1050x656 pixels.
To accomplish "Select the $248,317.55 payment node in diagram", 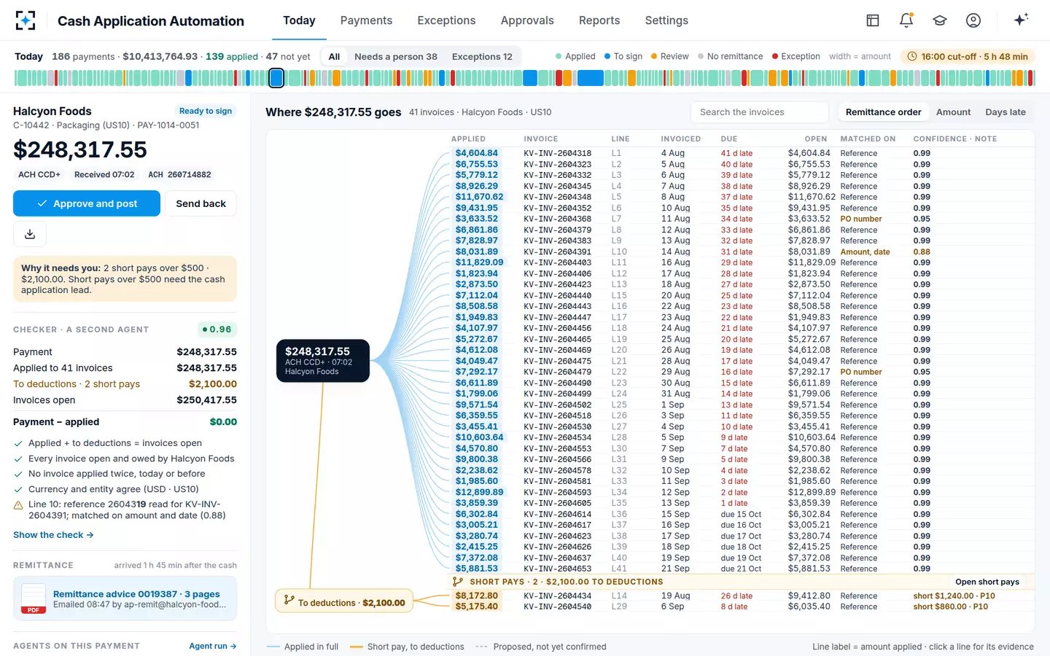I will [x=323, y=361].
